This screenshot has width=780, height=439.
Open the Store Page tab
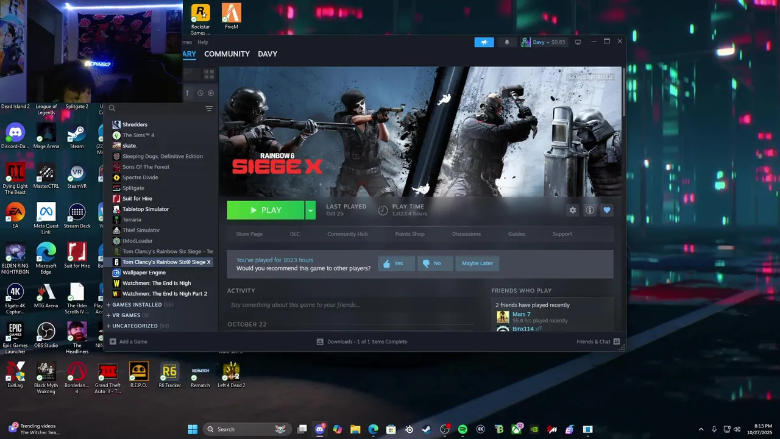point(249,234)
